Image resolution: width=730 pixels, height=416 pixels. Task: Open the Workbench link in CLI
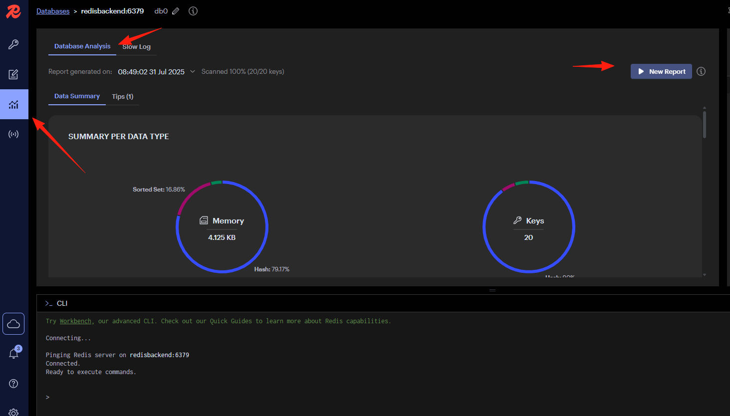click(x=75, y=321)
